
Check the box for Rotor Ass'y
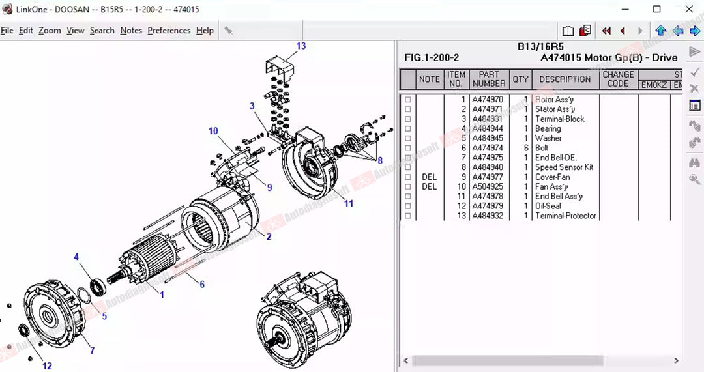(407, 100)
